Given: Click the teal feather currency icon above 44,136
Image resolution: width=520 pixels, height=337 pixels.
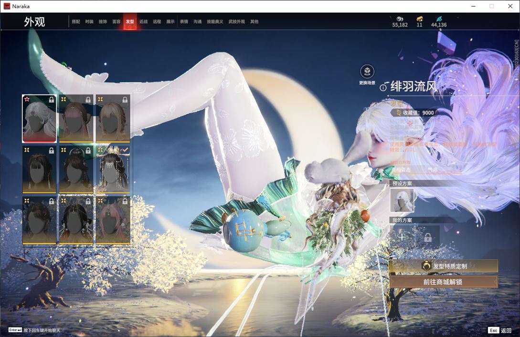Looking at the screenshot, I should 439,19.
